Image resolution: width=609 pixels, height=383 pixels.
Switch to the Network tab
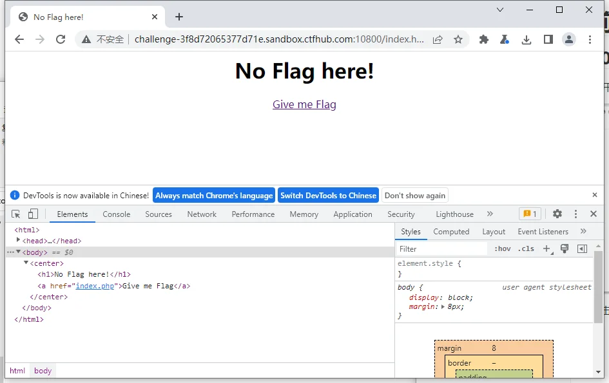202,214
